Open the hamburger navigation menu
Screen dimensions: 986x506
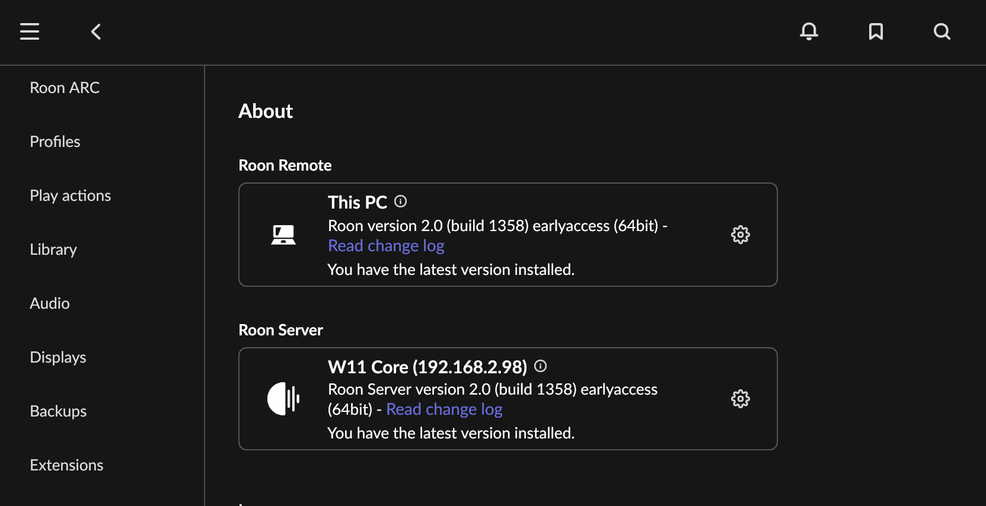point(30,31)
